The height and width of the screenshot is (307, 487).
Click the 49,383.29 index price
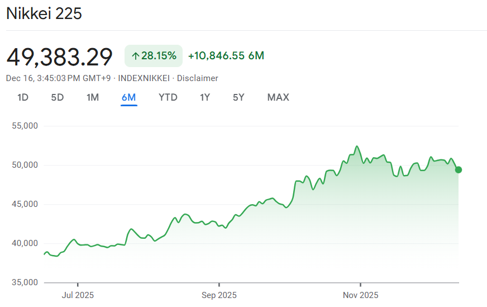60,56
